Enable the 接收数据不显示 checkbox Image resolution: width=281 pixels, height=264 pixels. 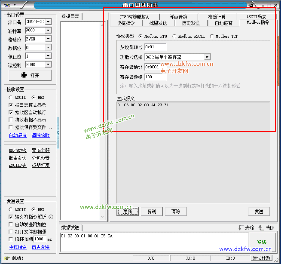[11, 120]
